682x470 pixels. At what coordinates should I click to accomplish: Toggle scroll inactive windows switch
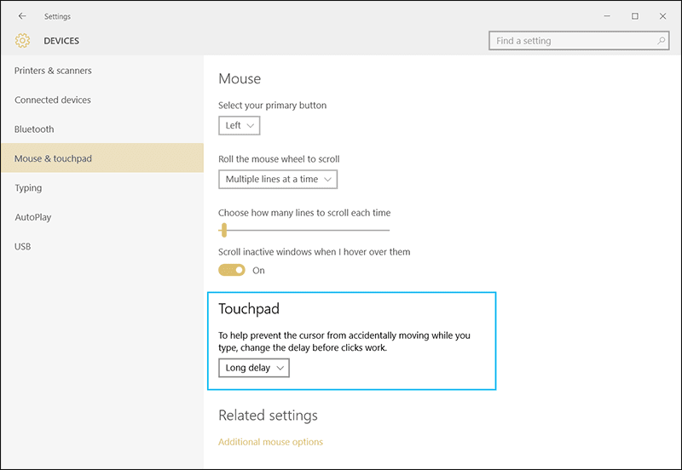click(232, 270)
